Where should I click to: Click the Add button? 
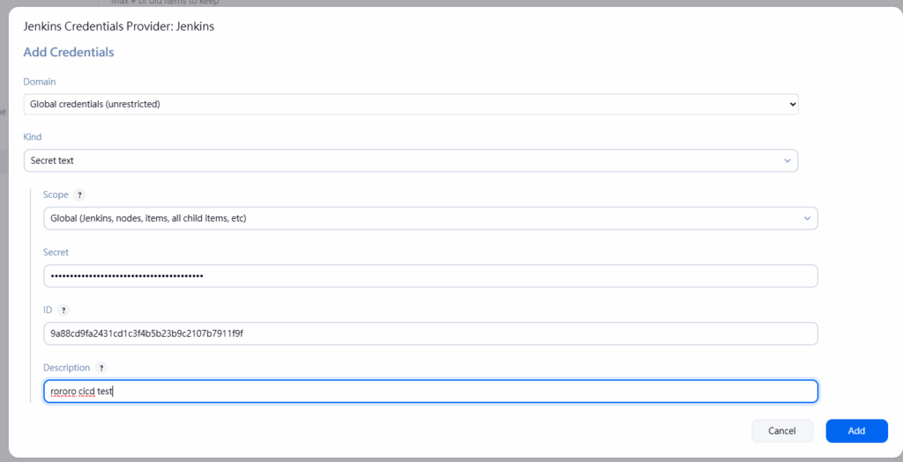pyautogui.click(x=856, y=431)
